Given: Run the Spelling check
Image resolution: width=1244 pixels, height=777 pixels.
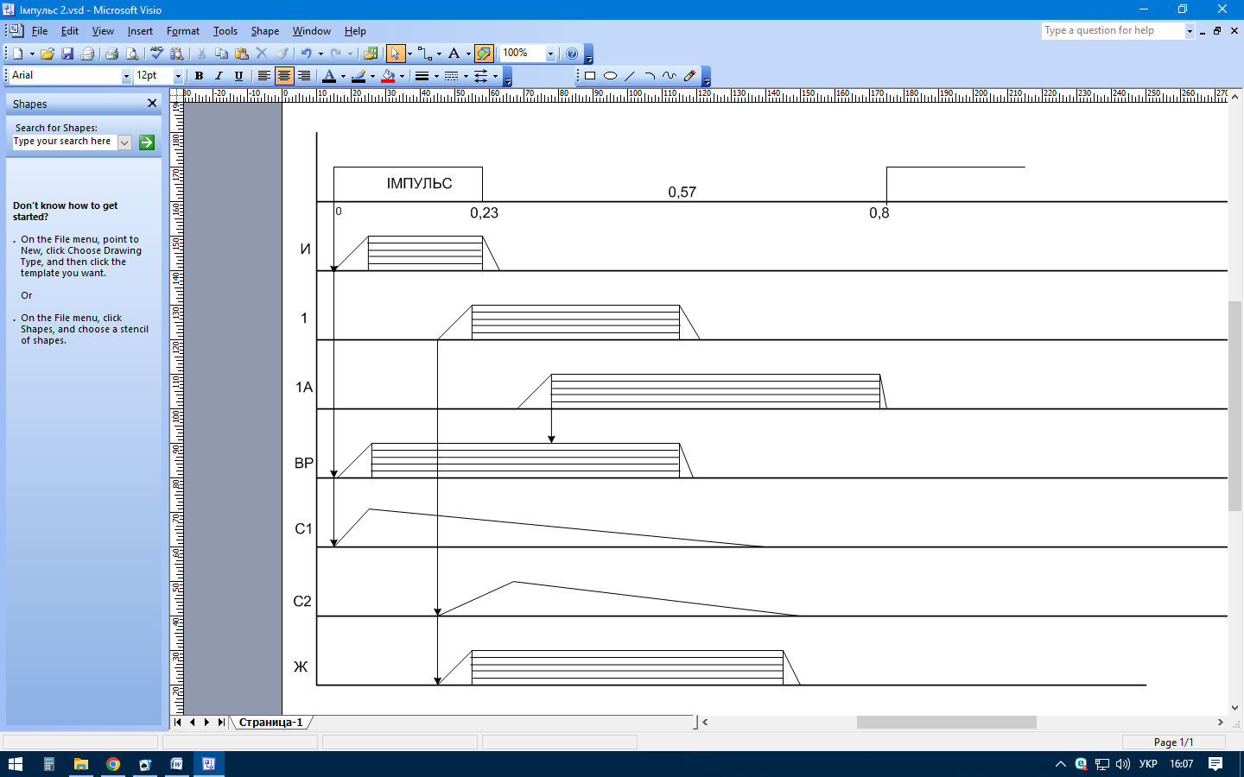Looking at the screenshot, I should tap(156, 54).
